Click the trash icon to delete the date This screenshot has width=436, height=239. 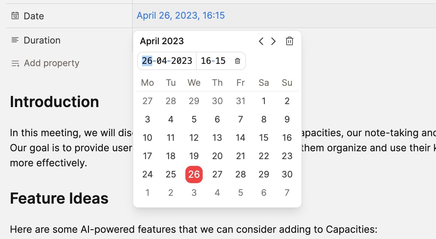pos(289,41)
